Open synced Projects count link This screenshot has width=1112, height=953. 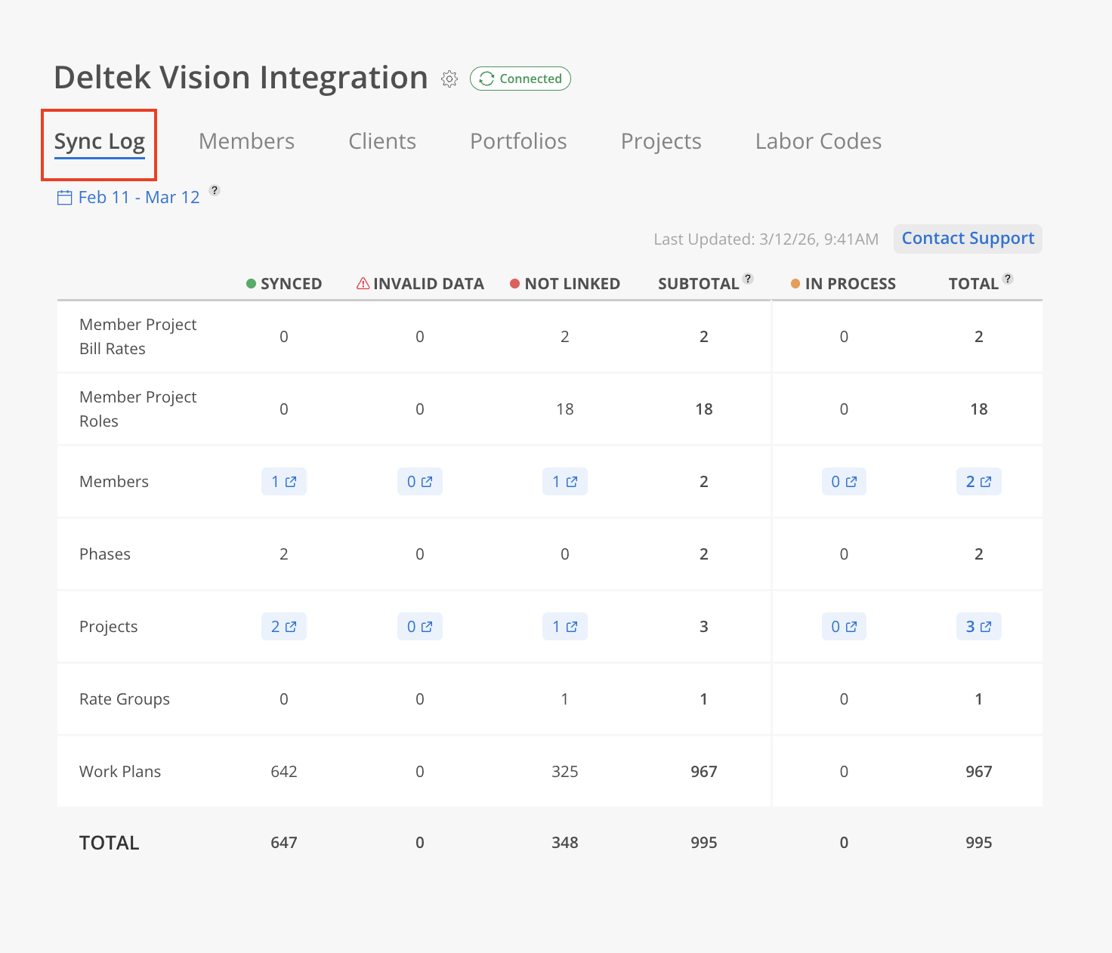(284, 627)
